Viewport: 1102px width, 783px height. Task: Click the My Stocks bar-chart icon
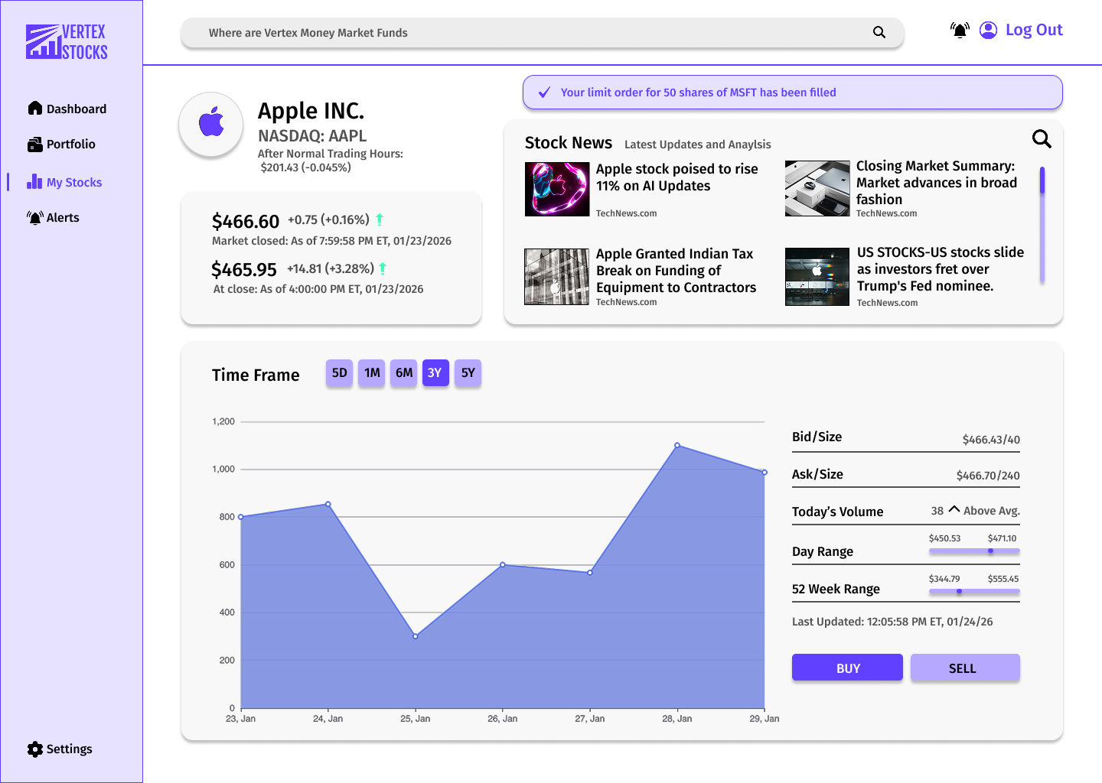pyautogui.click(x=34, y=181)
